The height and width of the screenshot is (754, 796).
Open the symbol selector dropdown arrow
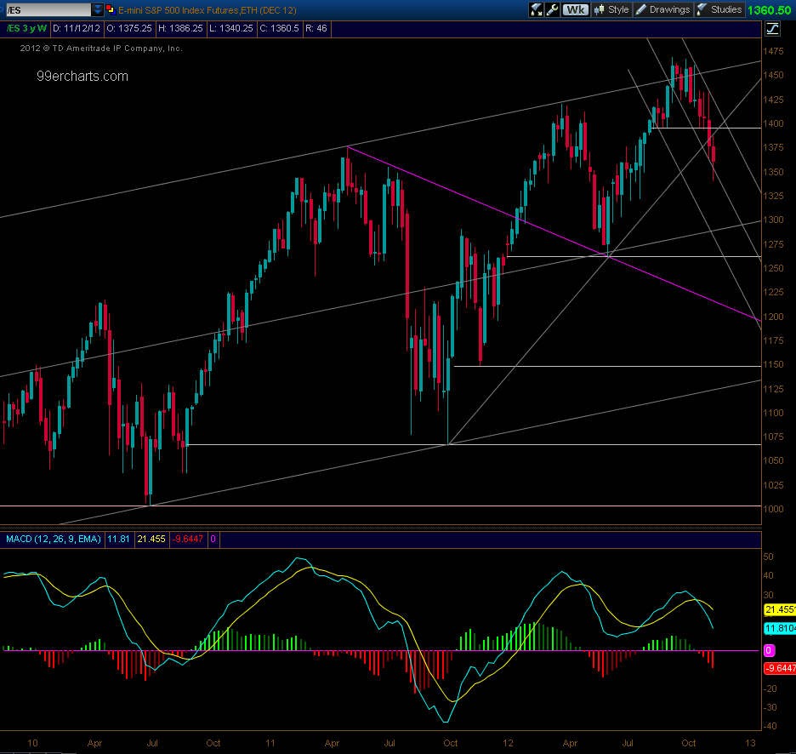pyautogui.click(x=98, y=9)
